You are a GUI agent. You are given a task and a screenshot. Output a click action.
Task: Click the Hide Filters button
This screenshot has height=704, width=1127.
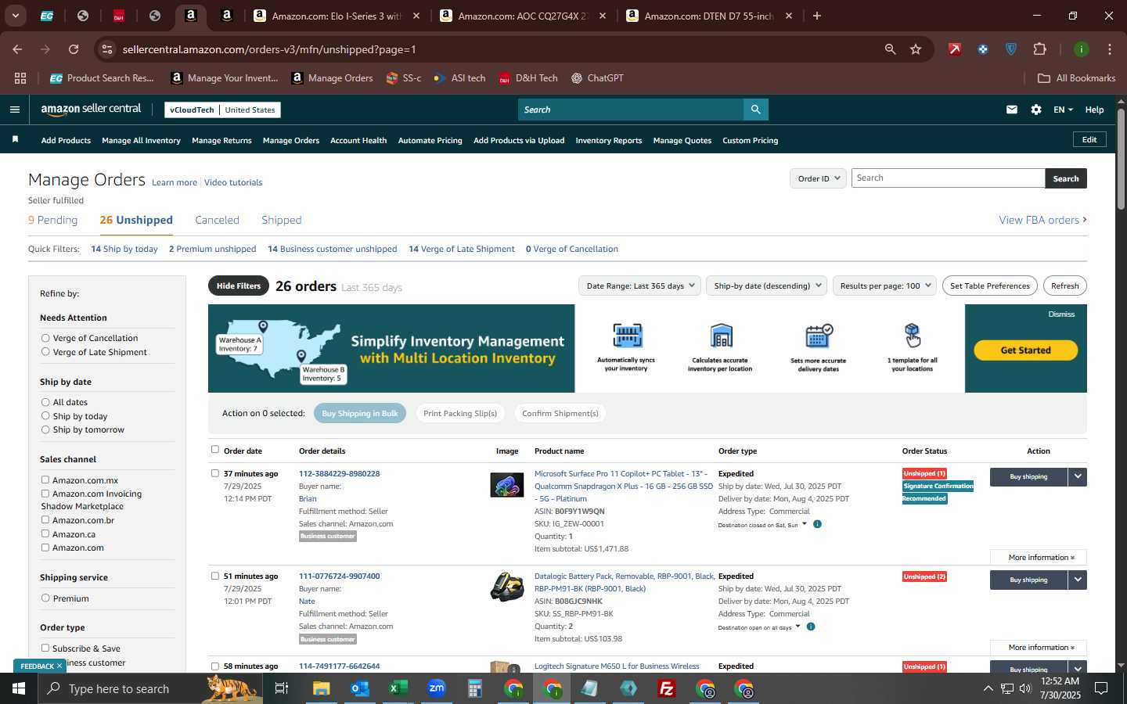[x=239, y=286]
